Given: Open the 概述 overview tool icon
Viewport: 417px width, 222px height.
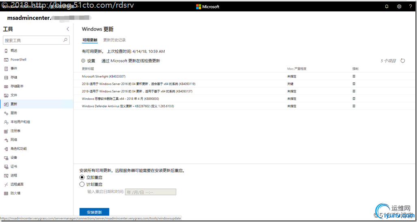Looking at the screenshot, I should [6, 51].
